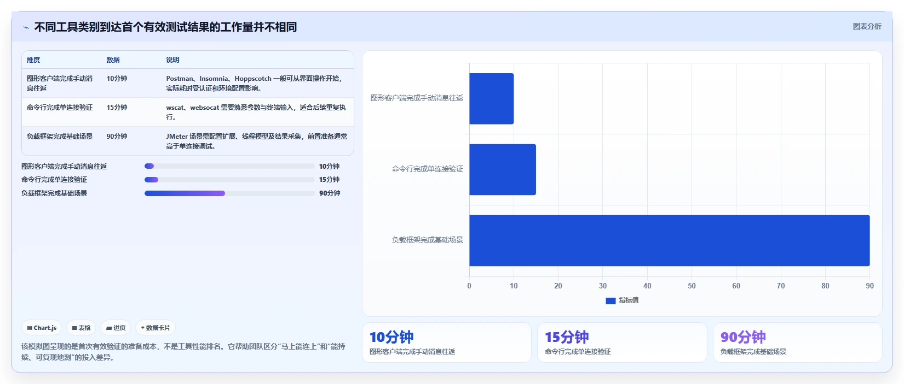Click the Chart.js tag chip
Image resolution: width=904 pixels, height=384 pixels.
tap(42, 328)
